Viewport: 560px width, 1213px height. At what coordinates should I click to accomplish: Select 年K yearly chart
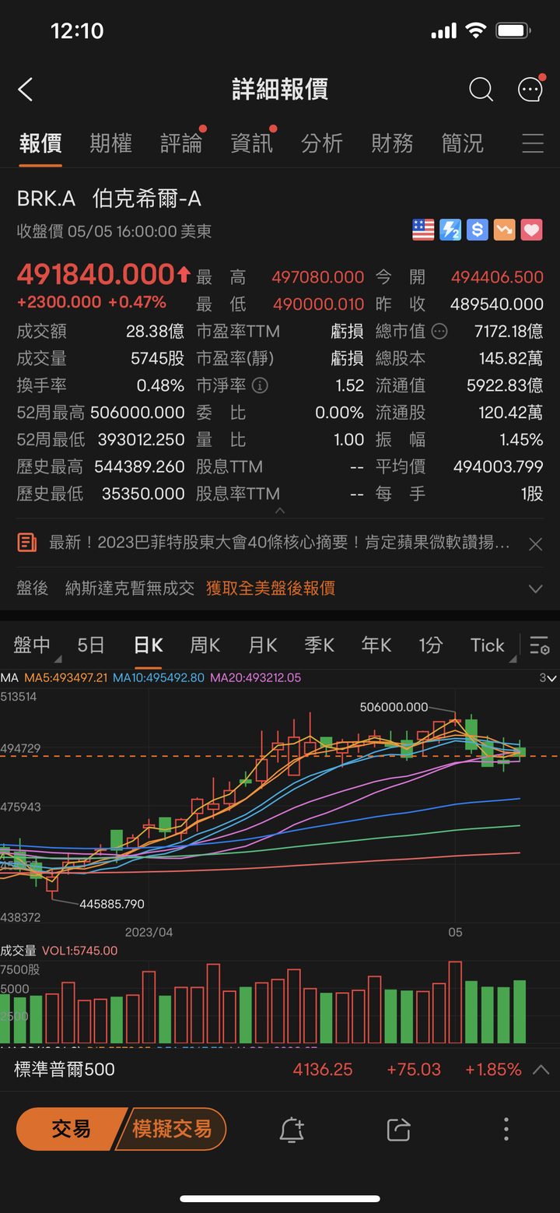[376, 645]
